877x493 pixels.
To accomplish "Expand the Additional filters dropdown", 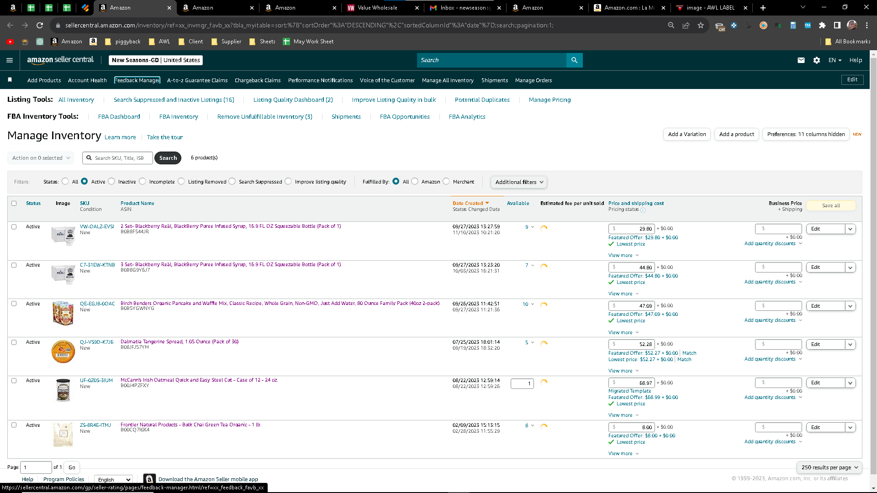I will point(519,182).
